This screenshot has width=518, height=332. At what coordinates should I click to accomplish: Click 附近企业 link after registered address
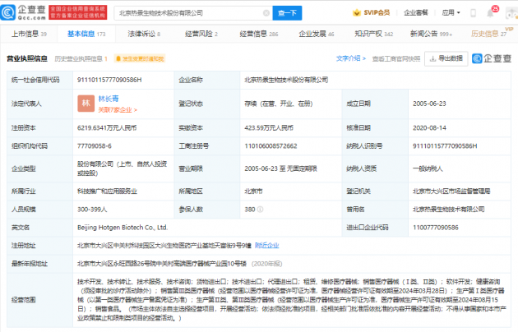point(267,245)
